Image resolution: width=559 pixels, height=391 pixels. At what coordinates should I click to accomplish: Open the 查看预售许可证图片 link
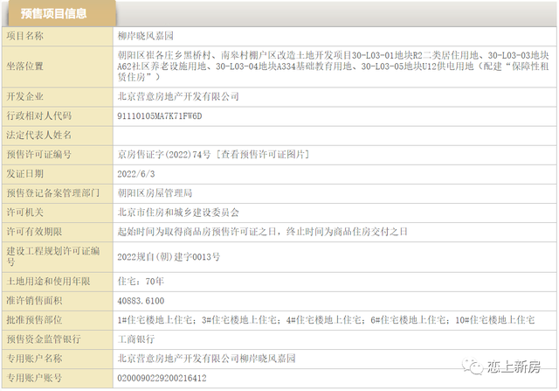(x=263, y=154)
